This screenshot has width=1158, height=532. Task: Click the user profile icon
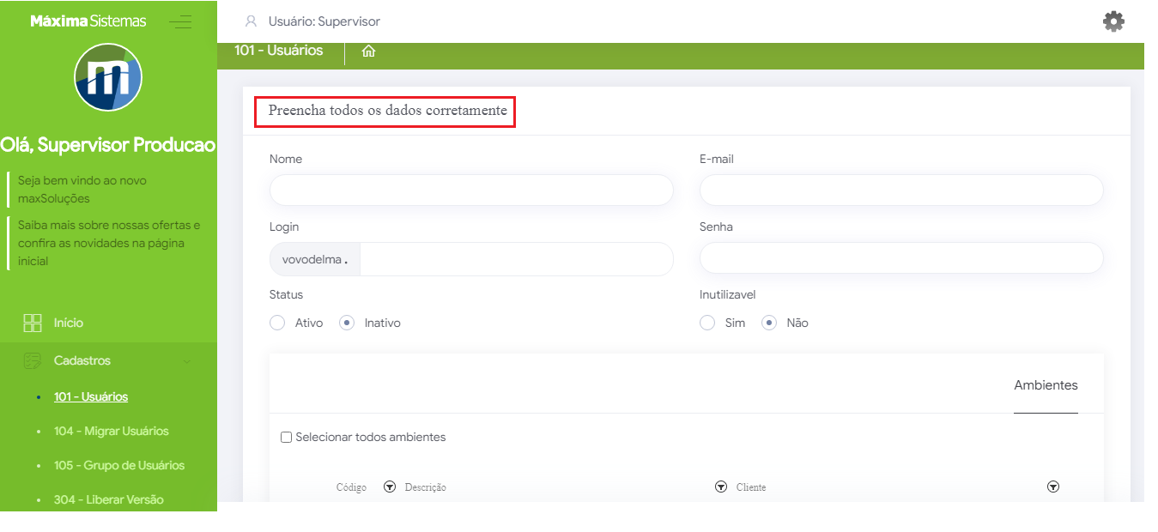[252, 21]
